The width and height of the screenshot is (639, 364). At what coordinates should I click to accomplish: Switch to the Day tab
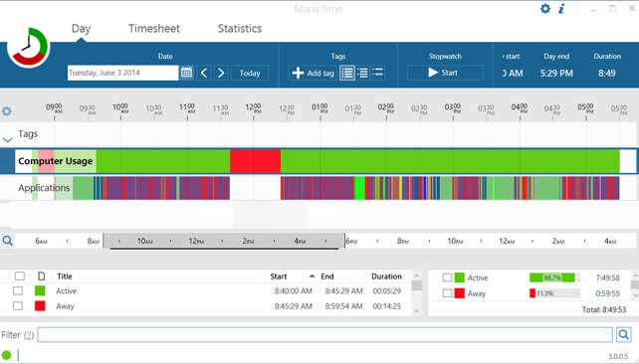[81, 29]
